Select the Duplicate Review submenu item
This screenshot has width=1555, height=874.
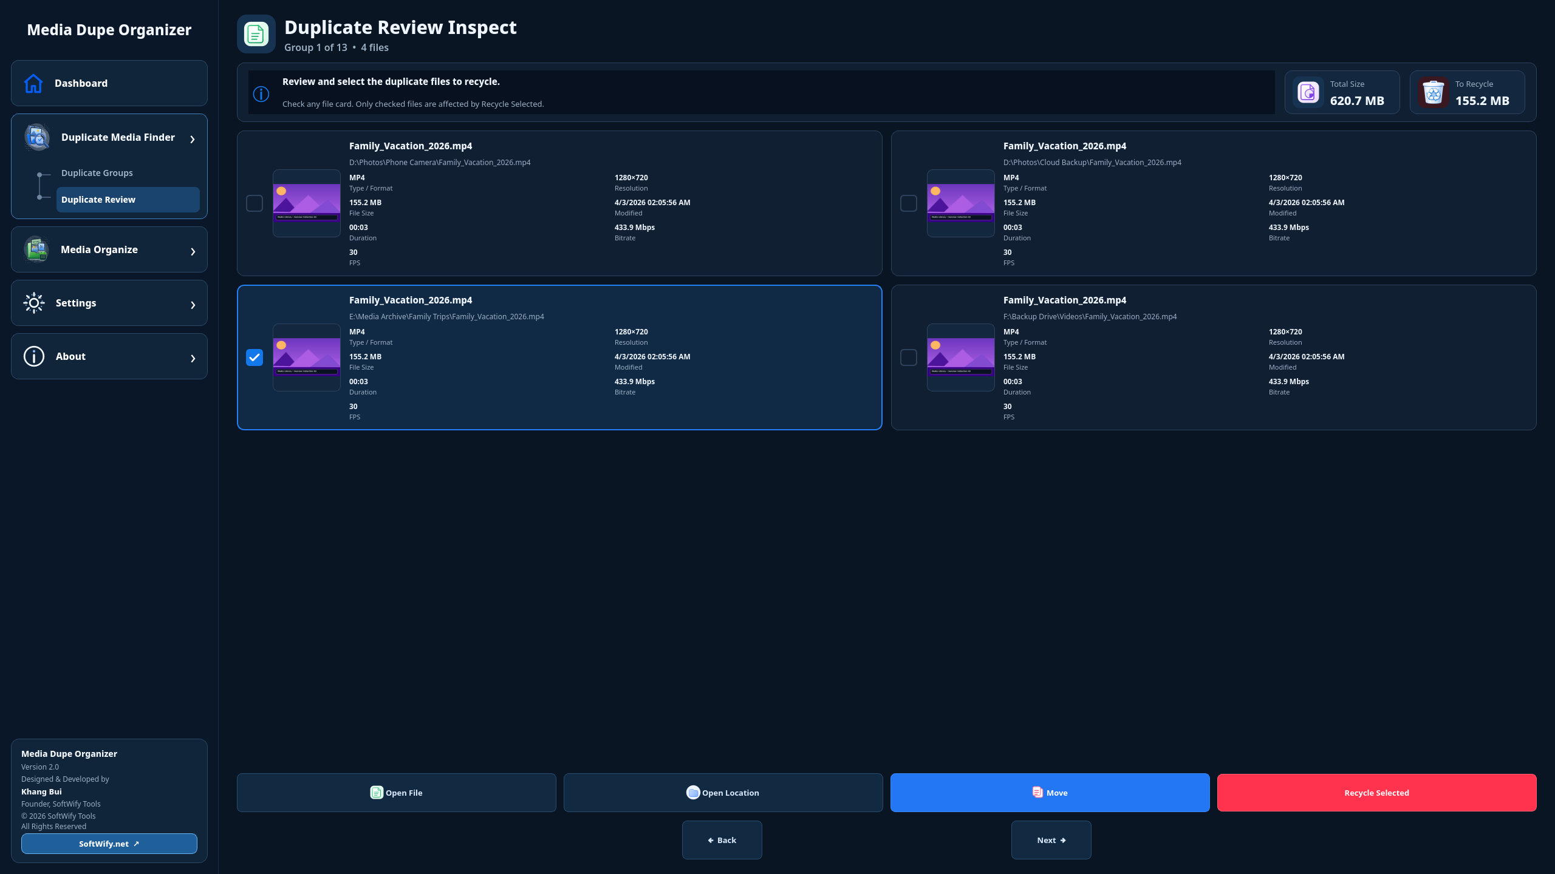pos(128,200)
